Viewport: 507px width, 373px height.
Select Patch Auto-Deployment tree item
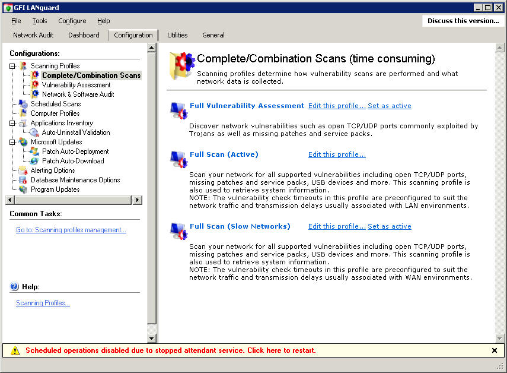[x=75, y=151]
